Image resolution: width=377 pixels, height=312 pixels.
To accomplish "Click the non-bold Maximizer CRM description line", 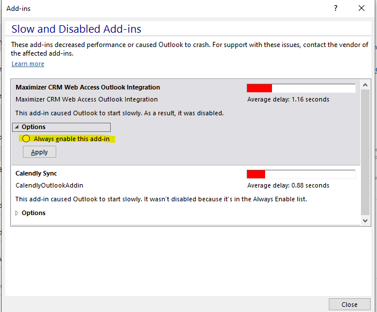I will coord(87,99).
